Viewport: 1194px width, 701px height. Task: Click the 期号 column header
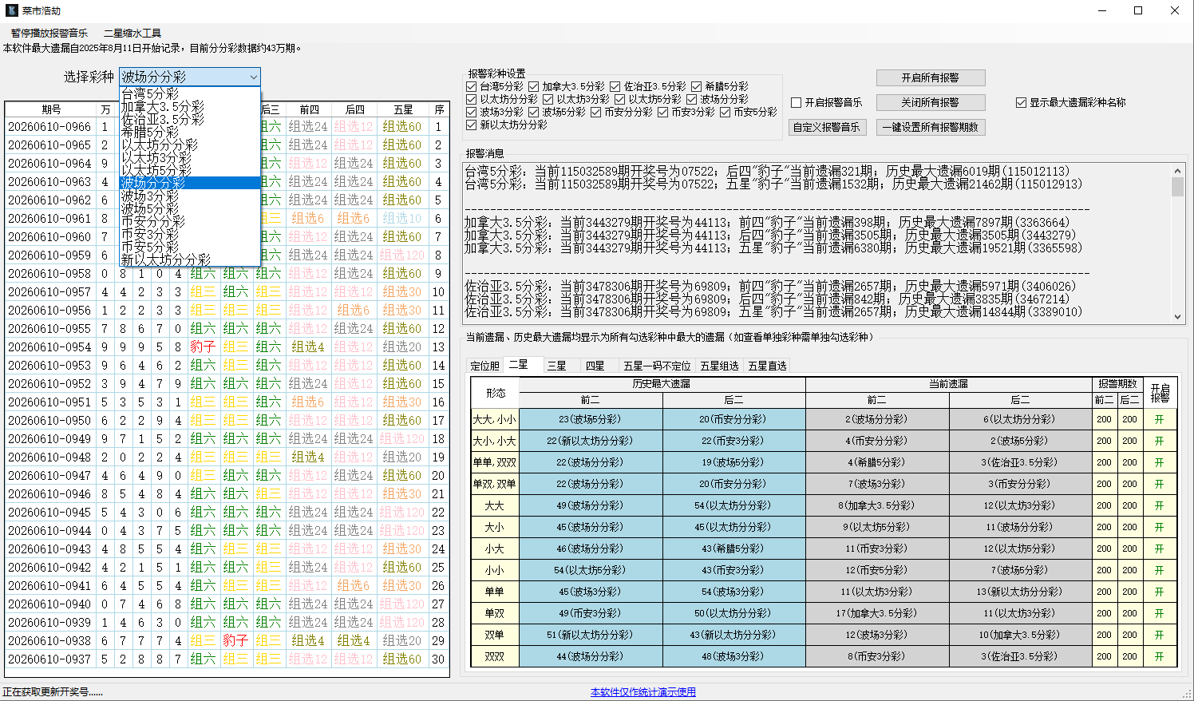click(51, 109)
